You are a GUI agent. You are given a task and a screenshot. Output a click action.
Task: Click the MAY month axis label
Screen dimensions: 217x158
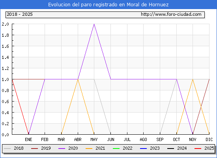pos(94,139)
